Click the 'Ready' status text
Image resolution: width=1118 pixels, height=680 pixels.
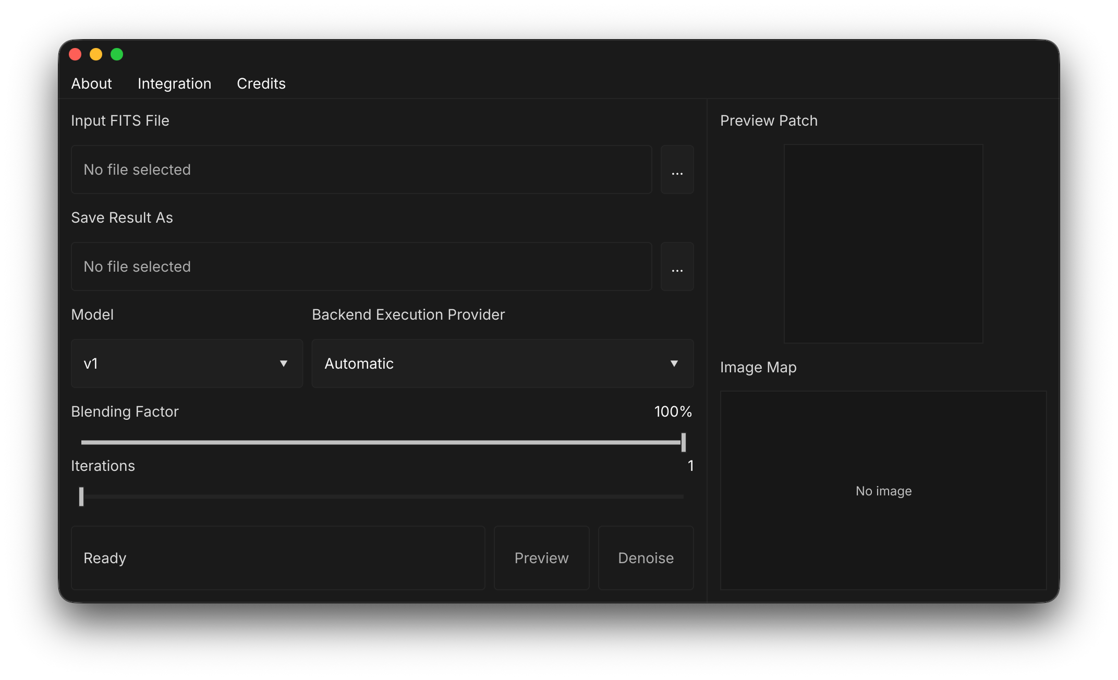105,558
